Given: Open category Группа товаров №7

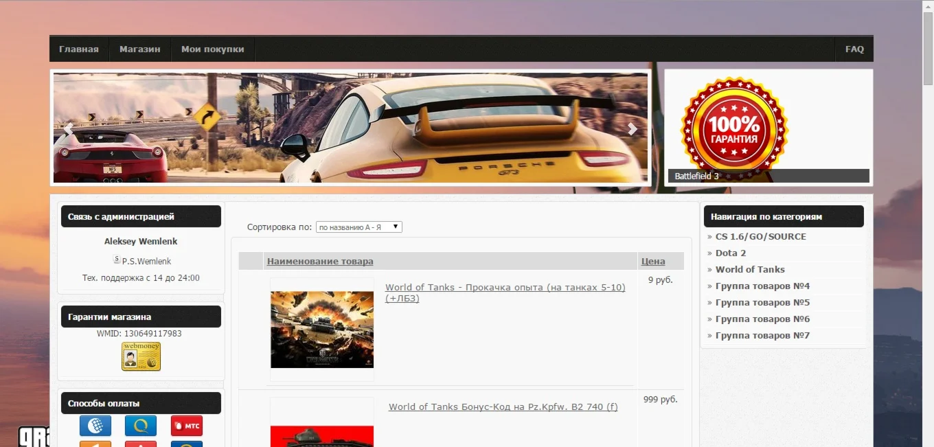Looking at the screenshot, I should 763,335.
